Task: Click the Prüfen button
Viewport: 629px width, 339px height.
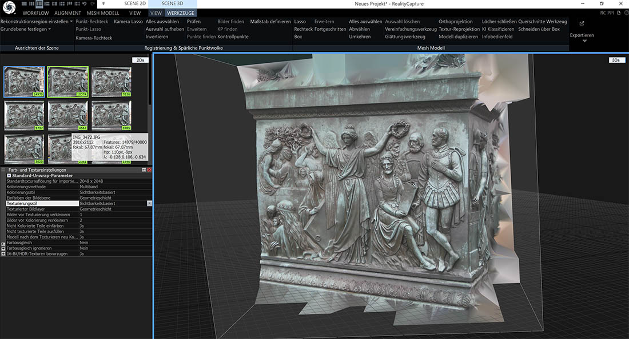Action: point(194,22)
